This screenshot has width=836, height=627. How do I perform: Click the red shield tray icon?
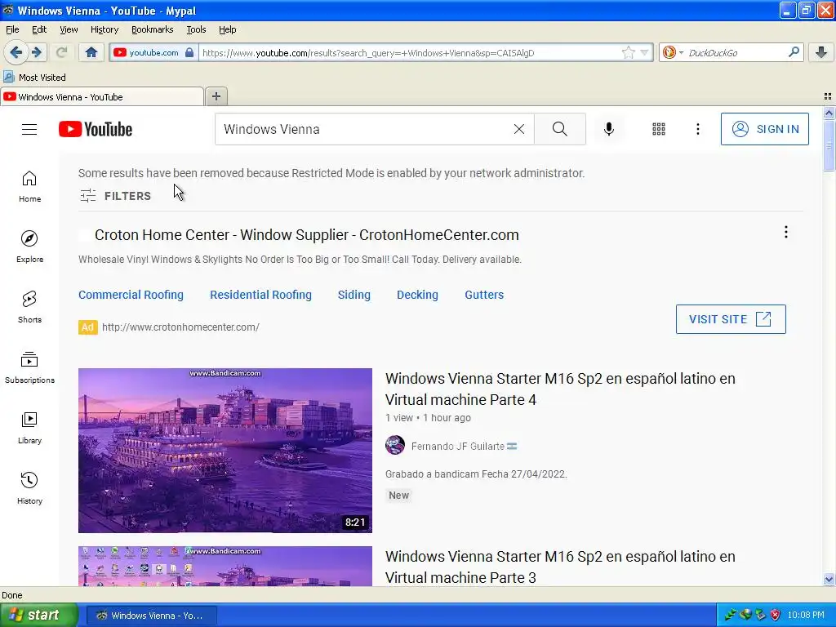(776, 615)
